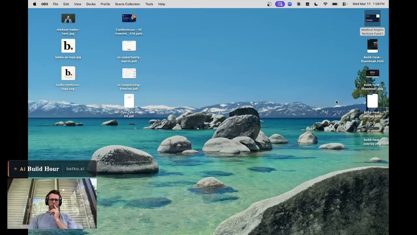Open the Docks menu

[91, 4]
